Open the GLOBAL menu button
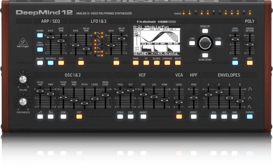 [x=157, y=63]
